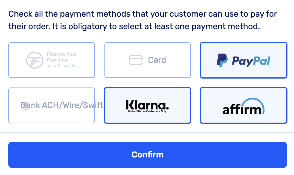Click the PayPal double-P logo icon
Viewport: 294px width, 175px height.
coord(222,60)
